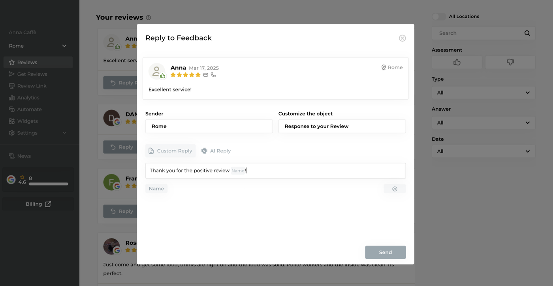The image size is (553, 286).
Task: Expand the Answer filter dropdown
Action: pos(483,123)
